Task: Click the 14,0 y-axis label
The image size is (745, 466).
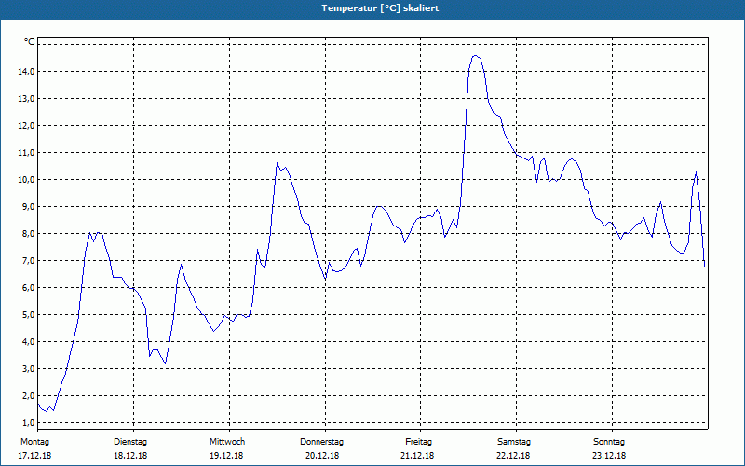Action: 26,72
